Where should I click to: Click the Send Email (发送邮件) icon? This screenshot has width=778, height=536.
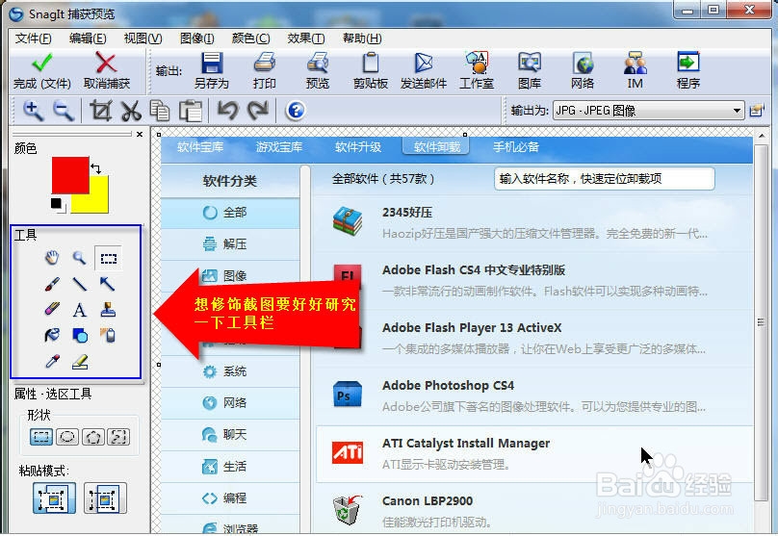424,63
